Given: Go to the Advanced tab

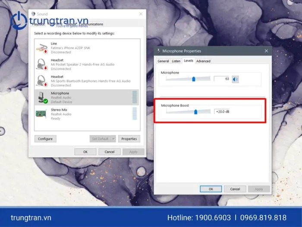Looking at the screenshot, I should [203, 61].
